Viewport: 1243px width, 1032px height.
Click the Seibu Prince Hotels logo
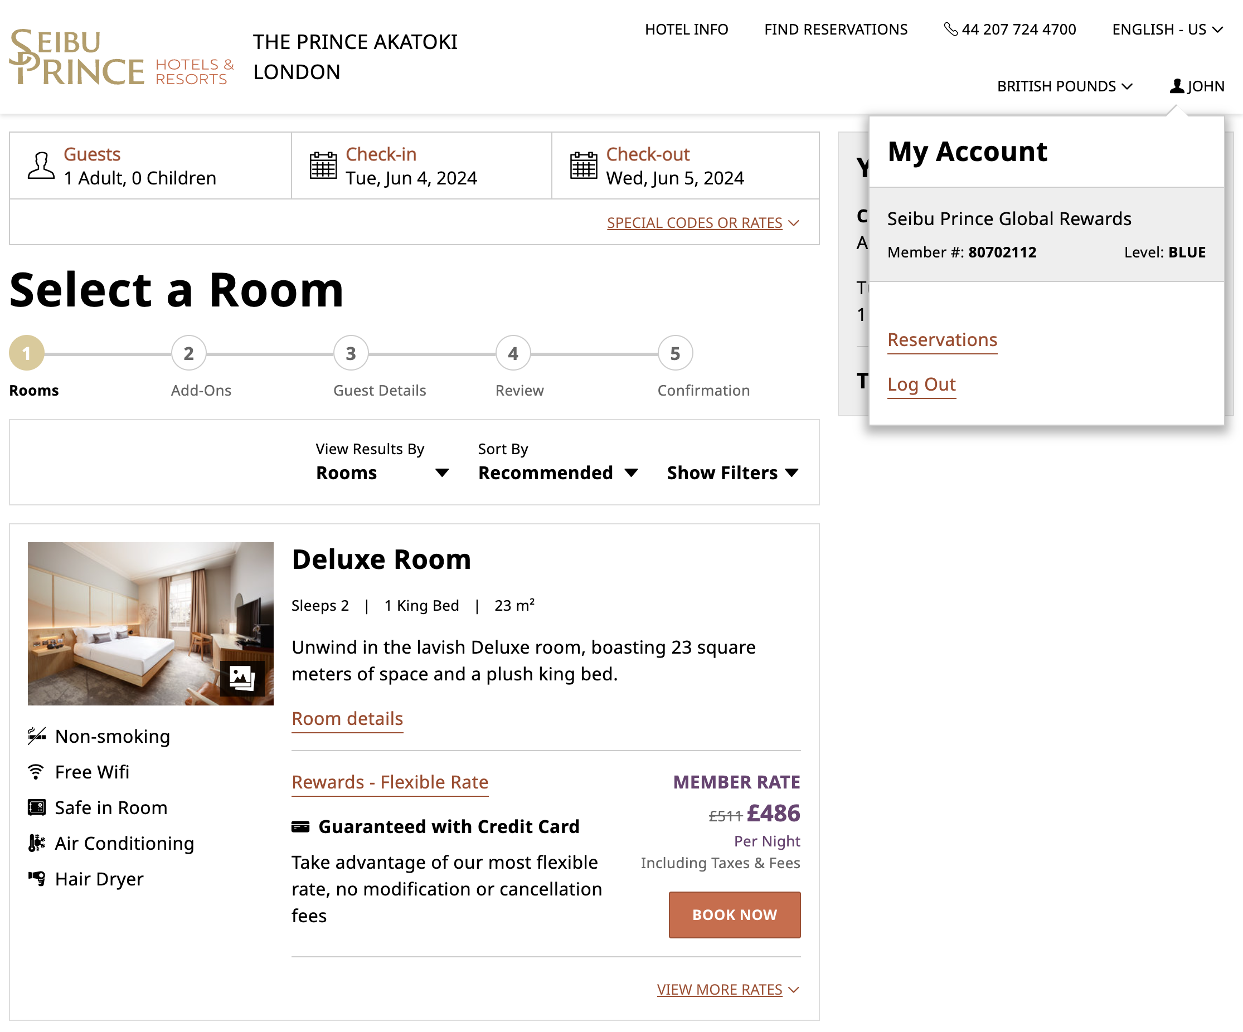122,57
